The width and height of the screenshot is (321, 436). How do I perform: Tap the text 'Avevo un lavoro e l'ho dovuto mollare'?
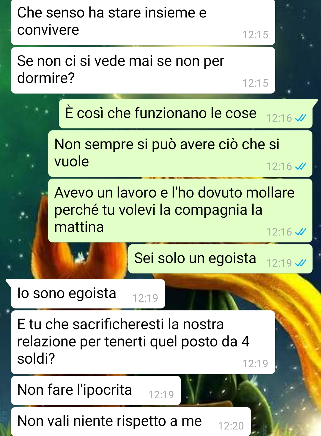click(x=174, y=193)
